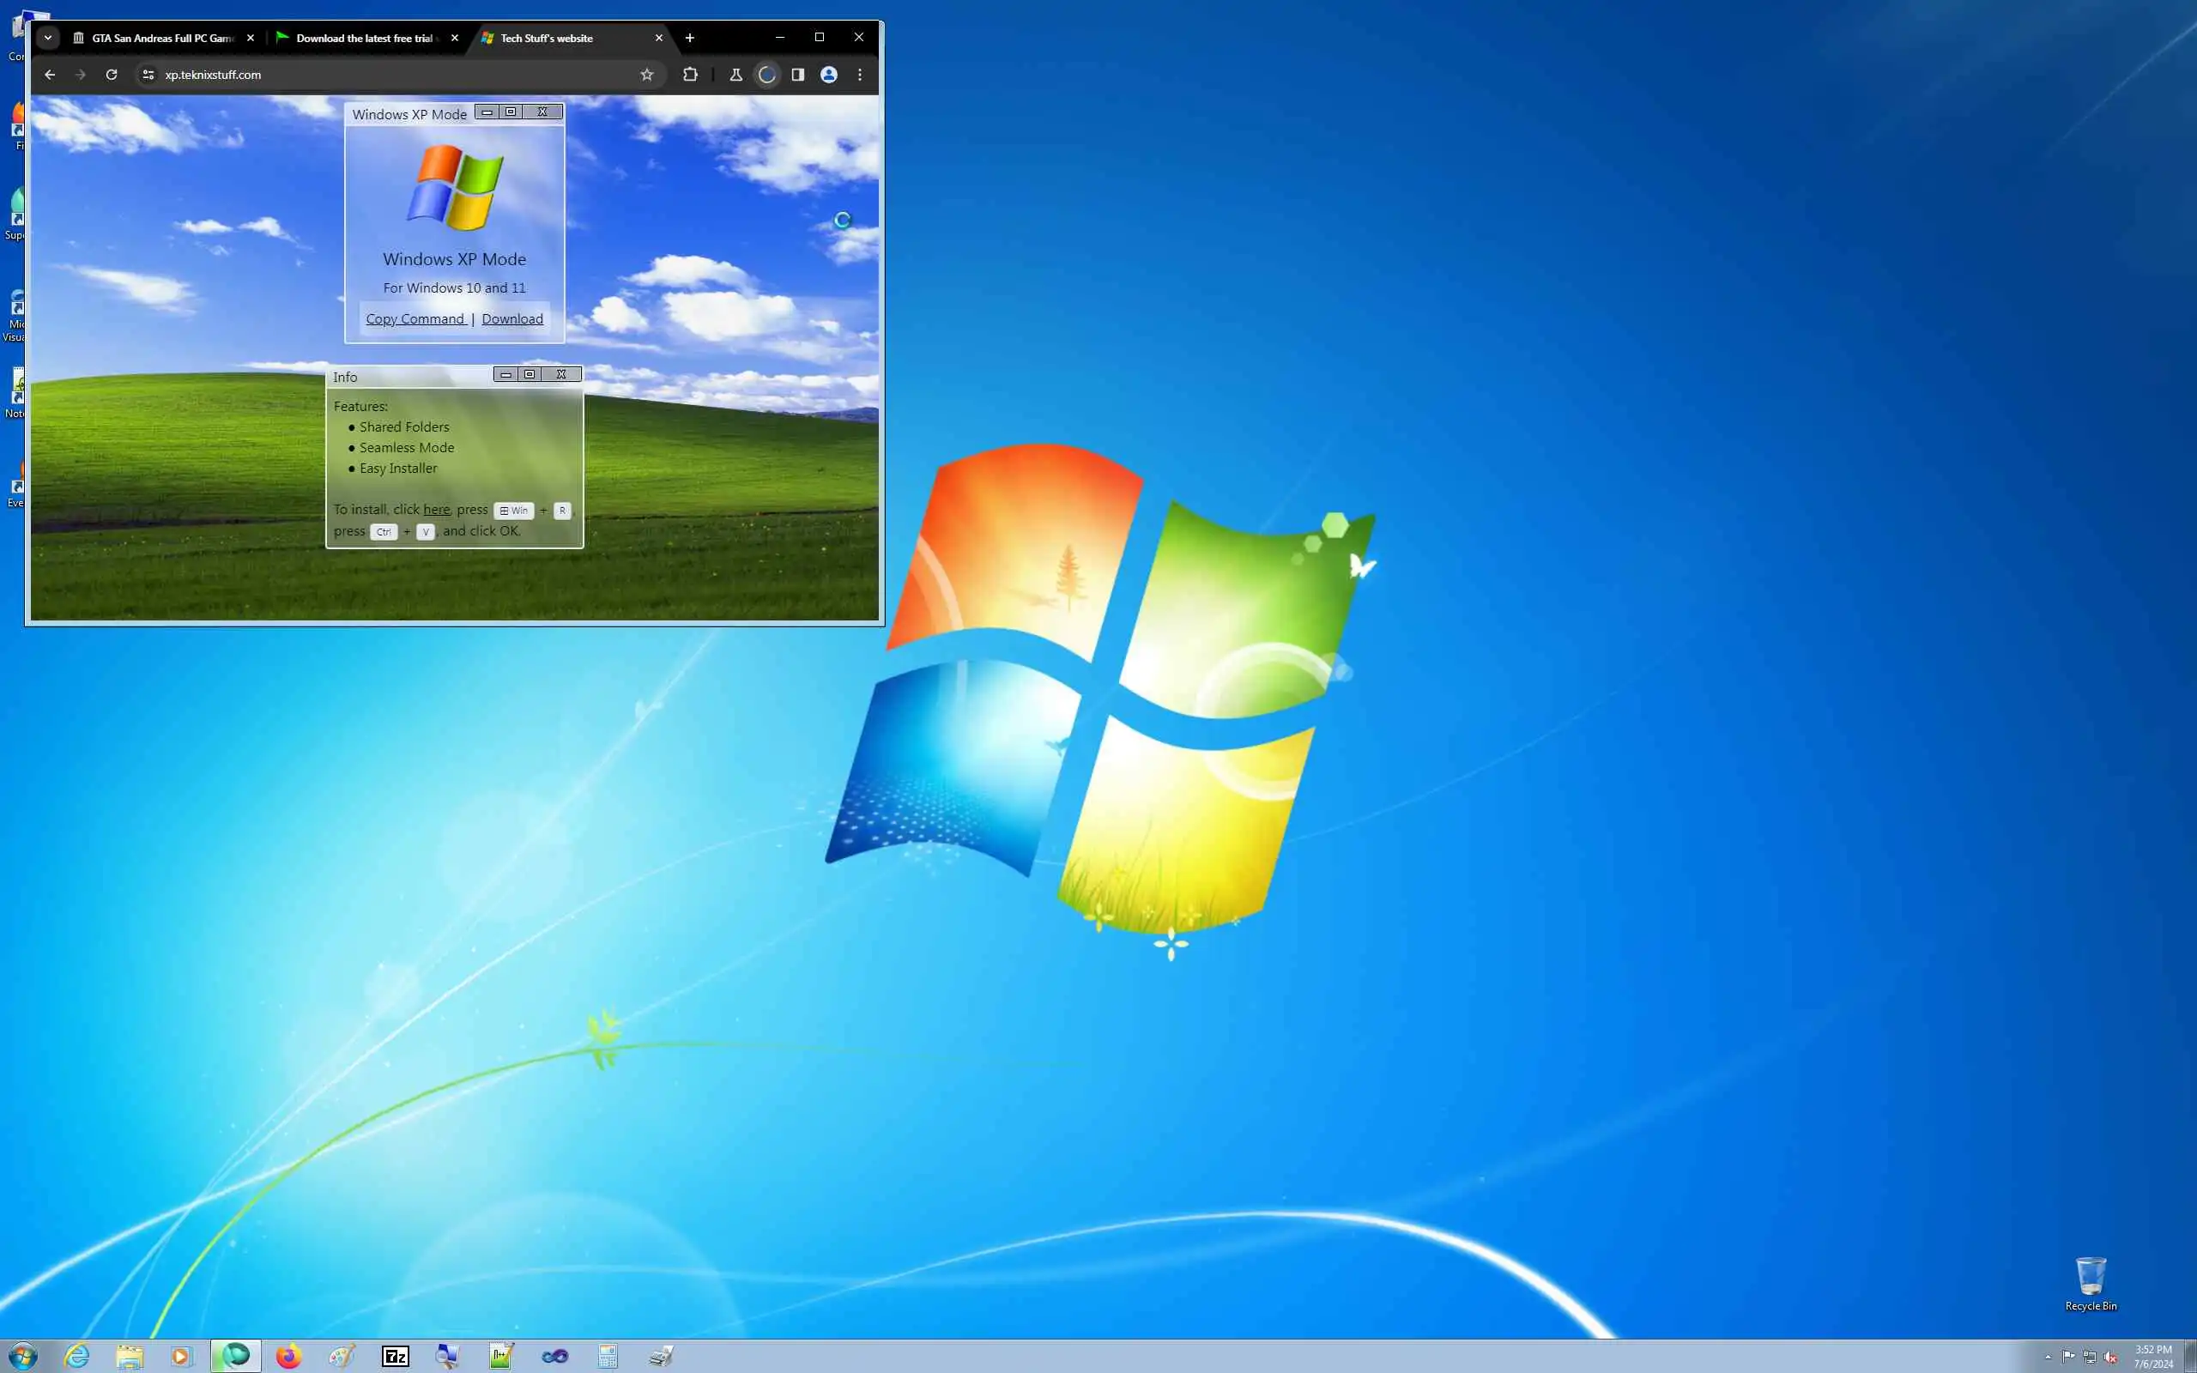This screenshot has width=2197, height=1373.
Task: Go back to previous page
Action: pyautogui.click(x=50, y=75)
